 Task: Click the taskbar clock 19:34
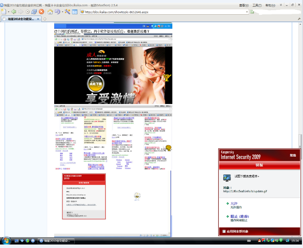pos(295,241)
